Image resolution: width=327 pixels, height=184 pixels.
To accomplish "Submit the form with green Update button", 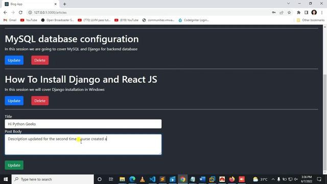I will pyautogui.click(x=14, y=165).
